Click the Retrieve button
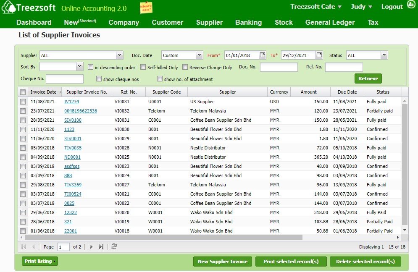The width and height of the screenshot is (418, 272). pos(367,78)
